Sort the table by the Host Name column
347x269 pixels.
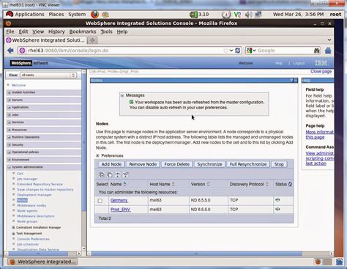point(173,184)
